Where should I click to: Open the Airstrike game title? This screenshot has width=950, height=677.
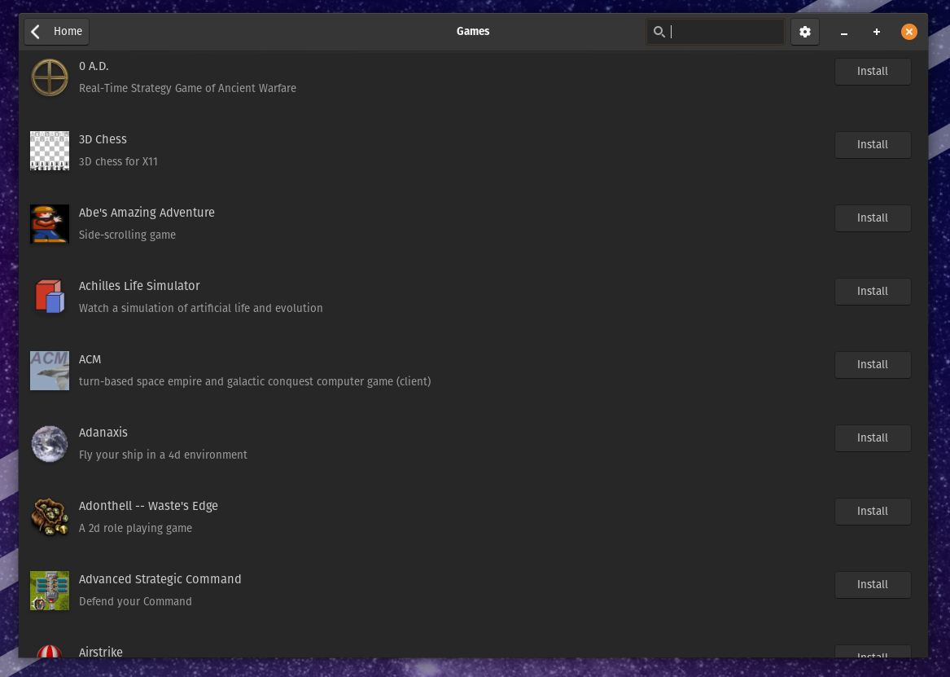(x=101, y=652)
